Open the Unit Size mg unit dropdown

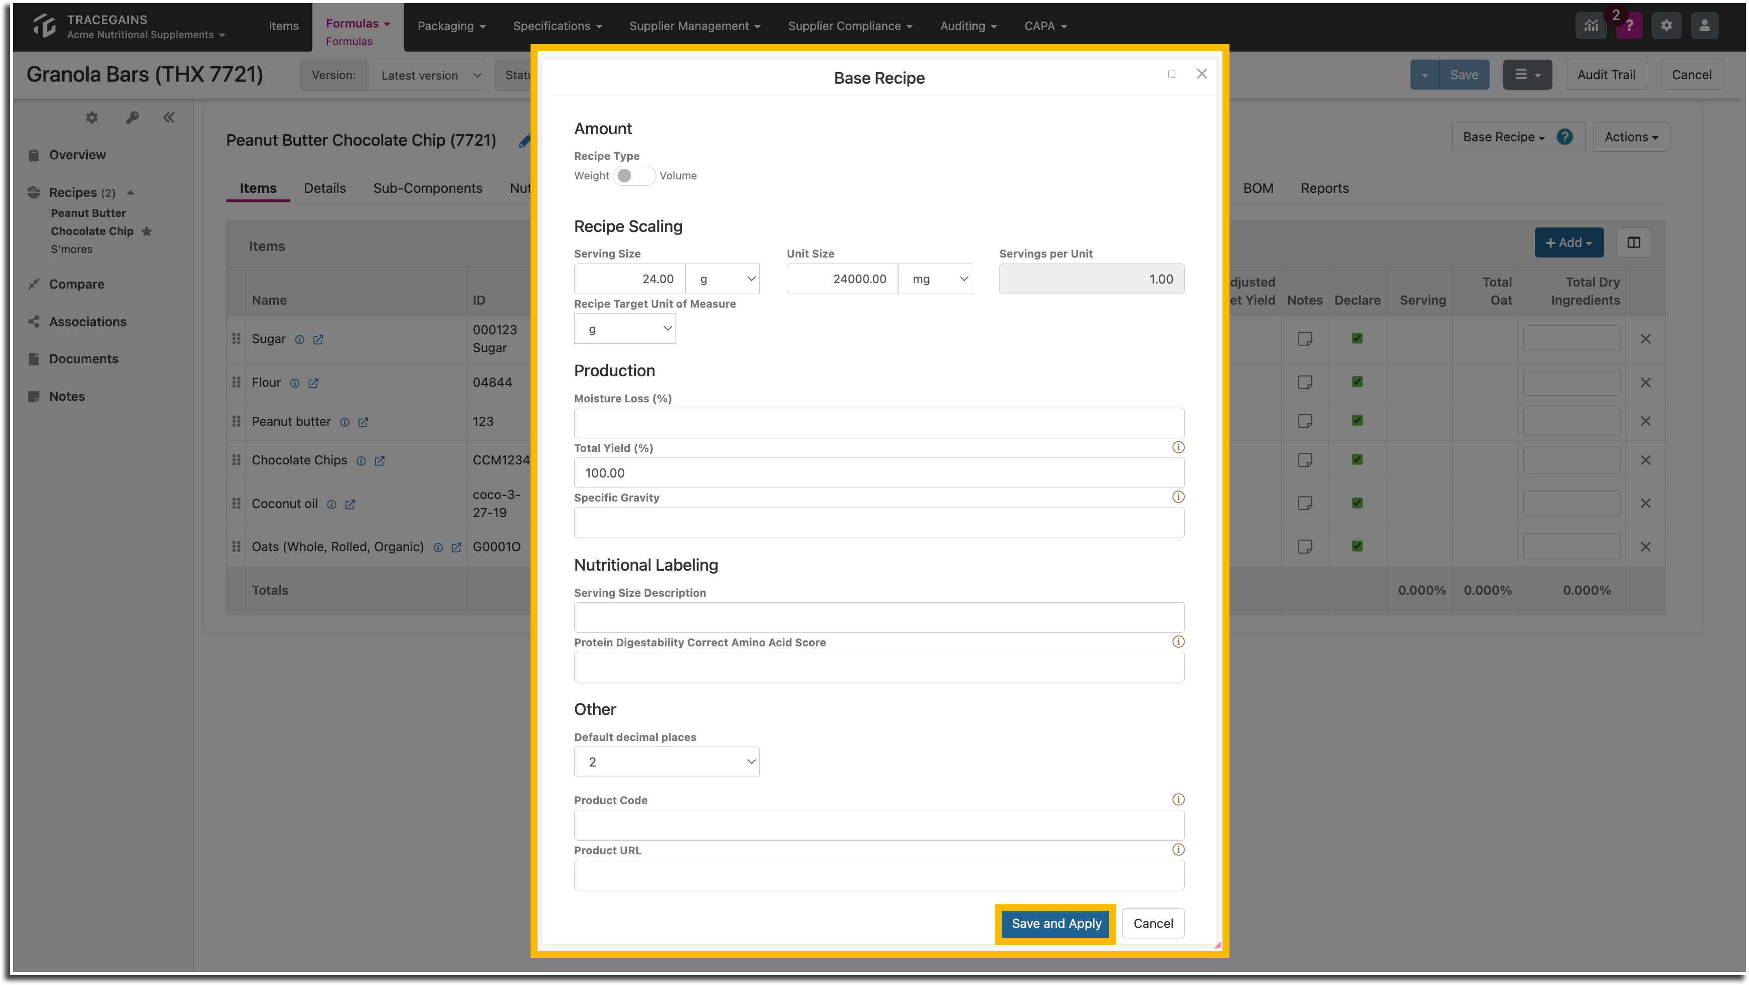[934, 279]
